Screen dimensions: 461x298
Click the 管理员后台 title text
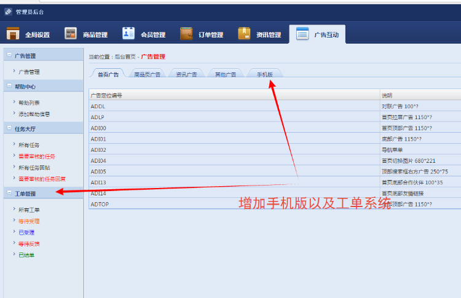[x=30, y=12]
